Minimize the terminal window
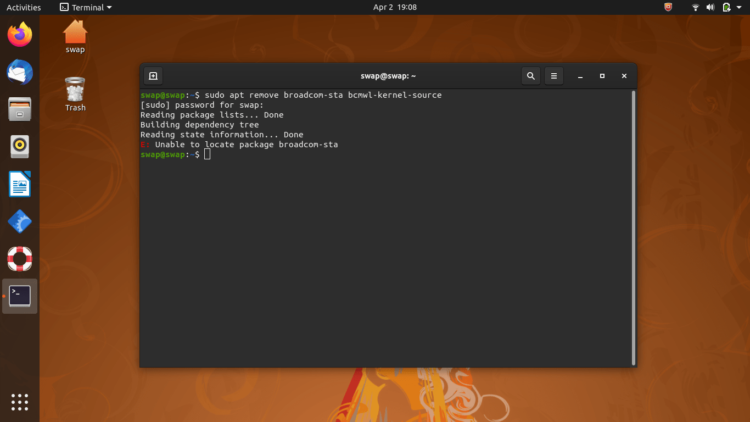 pyautogui.click(x=580, y=76)
